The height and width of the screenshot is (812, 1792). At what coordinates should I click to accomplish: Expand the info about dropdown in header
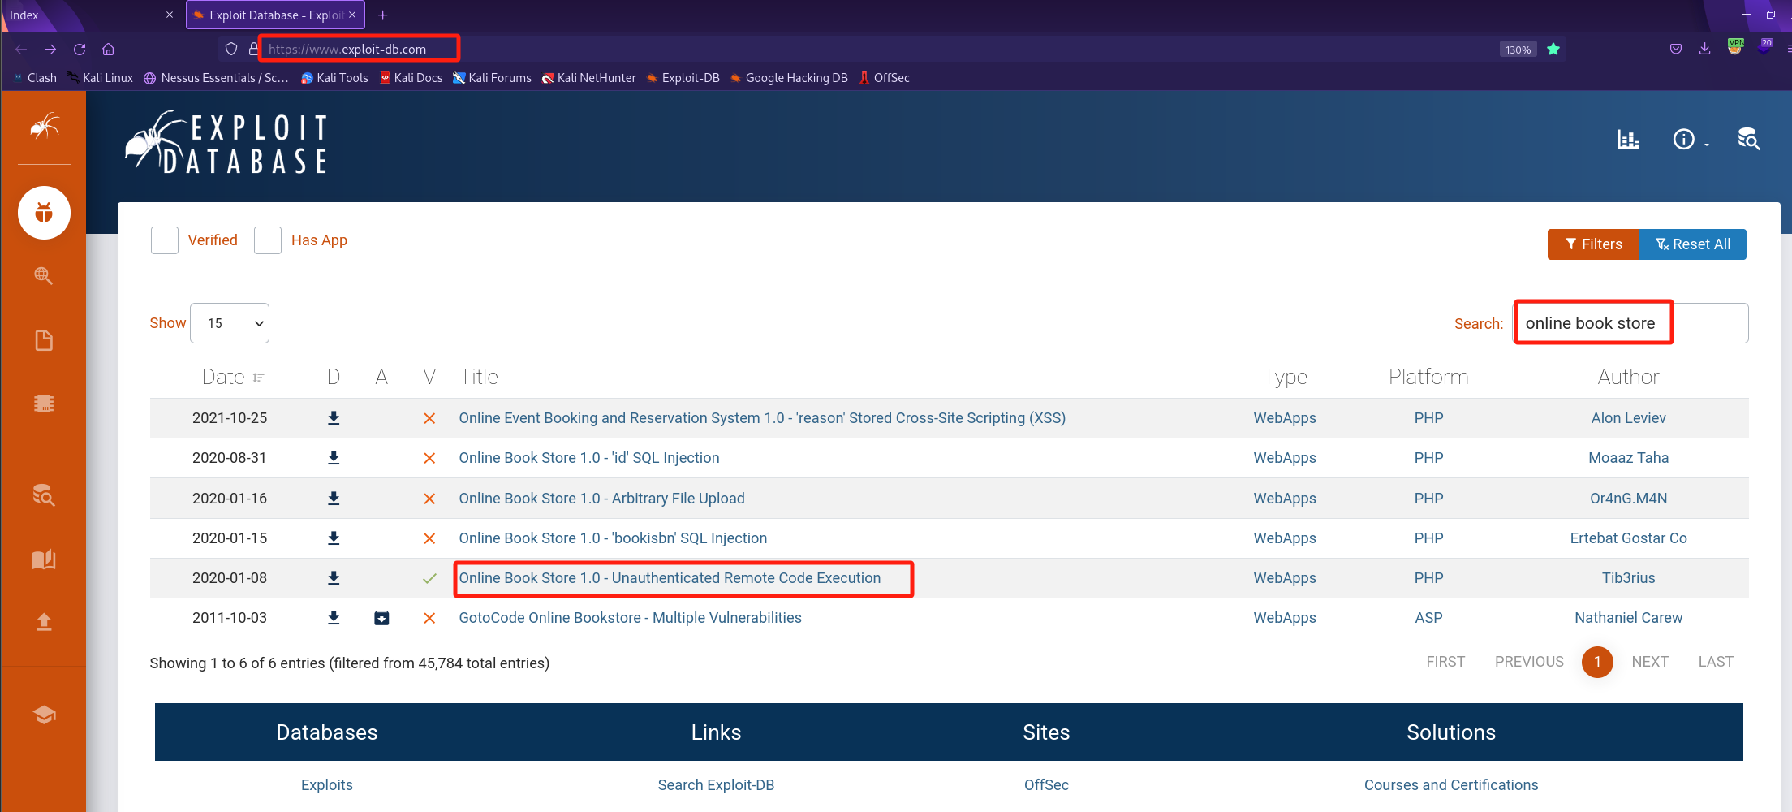(1690, 140)
